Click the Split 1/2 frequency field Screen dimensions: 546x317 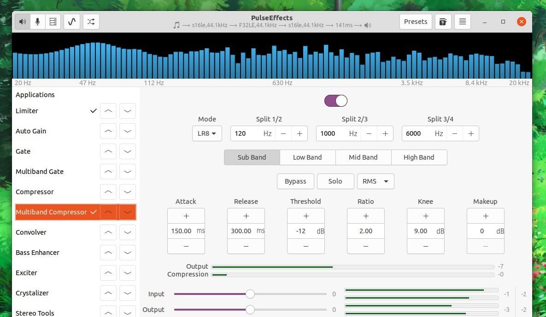click(x=244, y=133)
